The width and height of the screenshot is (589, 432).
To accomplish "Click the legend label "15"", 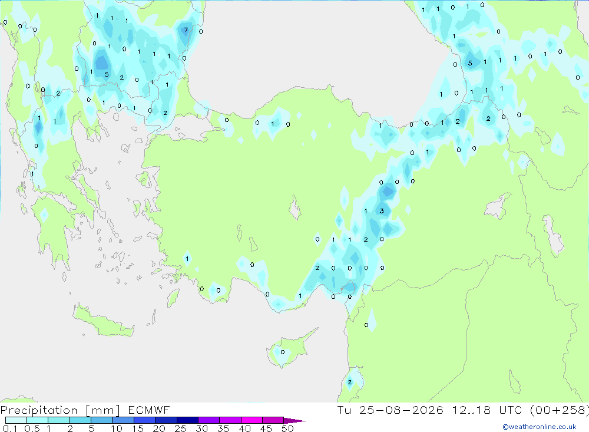I will pyautogui.click(x=137, y=428).
